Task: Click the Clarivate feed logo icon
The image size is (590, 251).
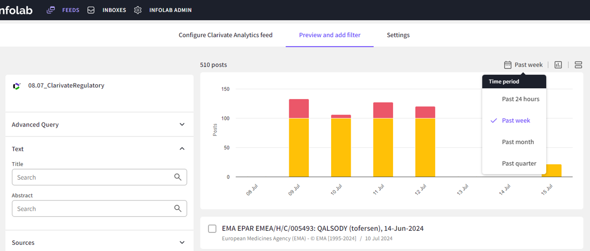Action: 17,86
